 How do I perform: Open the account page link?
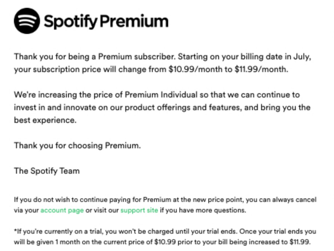click(62, 210)
